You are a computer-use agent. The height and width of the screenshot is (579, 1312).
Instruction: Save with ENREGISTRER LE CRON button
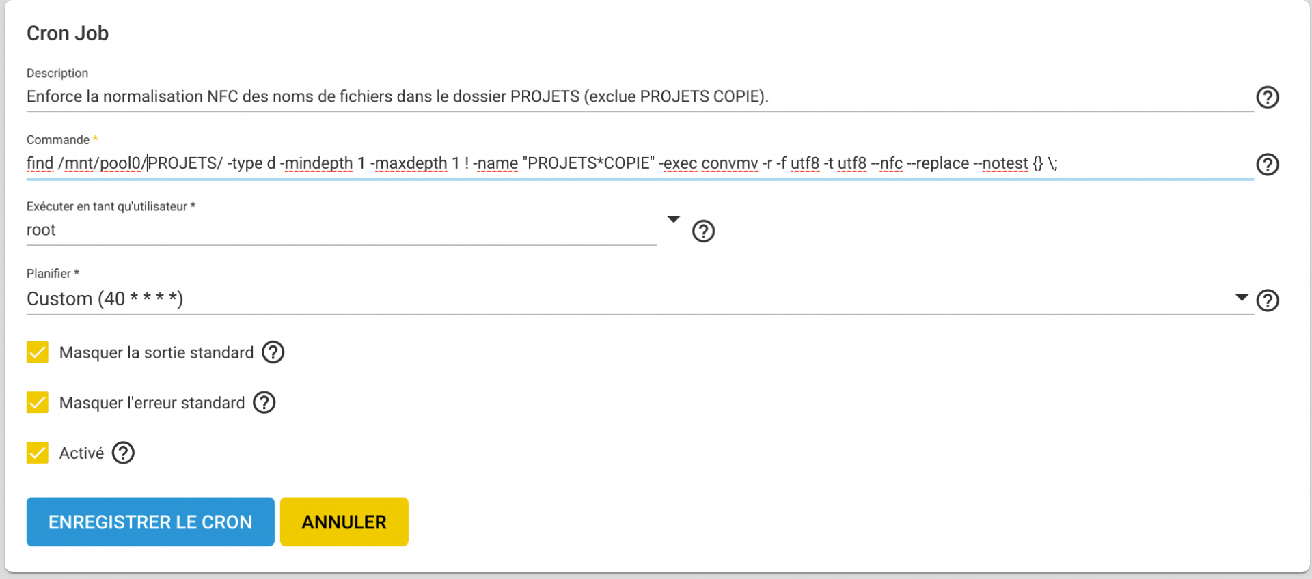[x=150, y=522]
